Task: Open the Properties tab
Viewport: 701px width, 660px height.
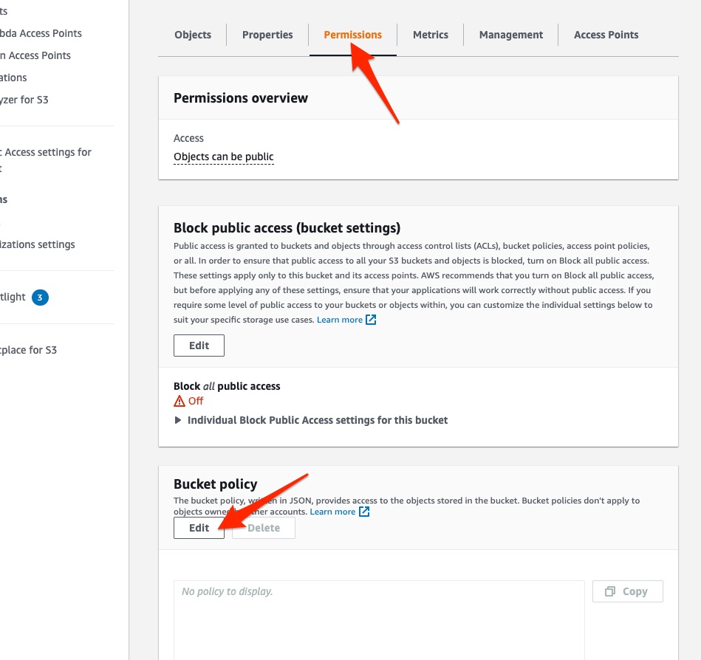Action: pos(267,35)
